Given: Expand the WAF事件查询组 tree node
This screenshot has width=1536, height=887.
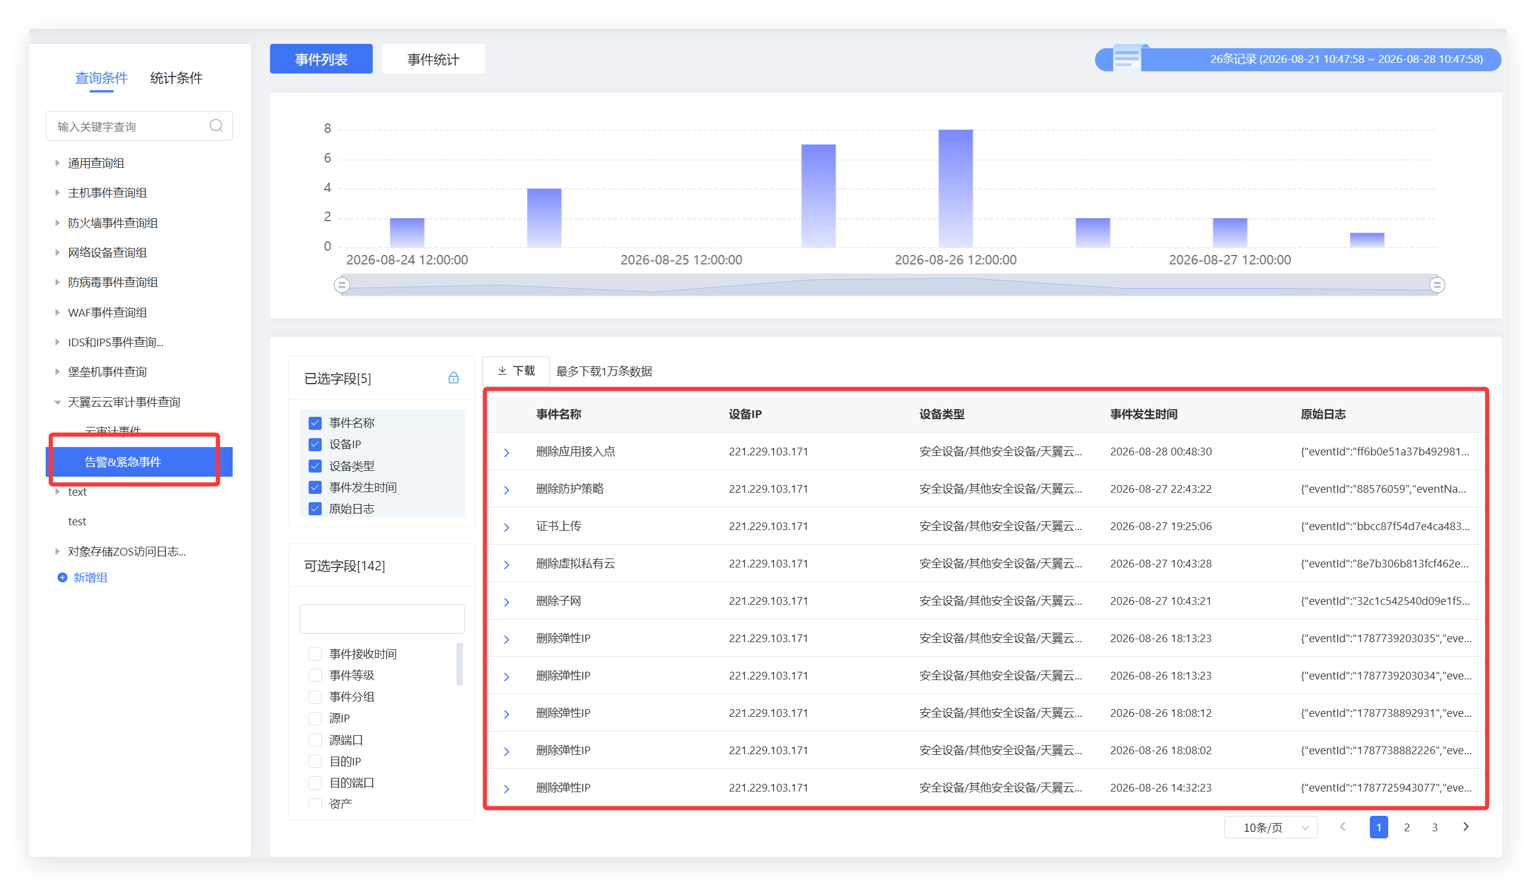Looking at the screenshot, I should 58,312.
